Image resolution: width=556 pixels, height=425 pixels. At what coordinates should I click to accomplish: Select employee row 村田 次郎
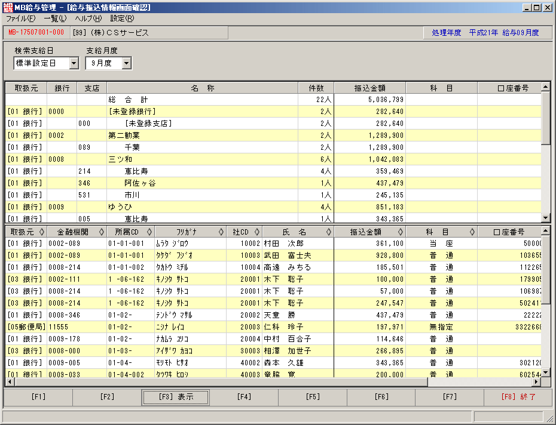click(273, 244)
